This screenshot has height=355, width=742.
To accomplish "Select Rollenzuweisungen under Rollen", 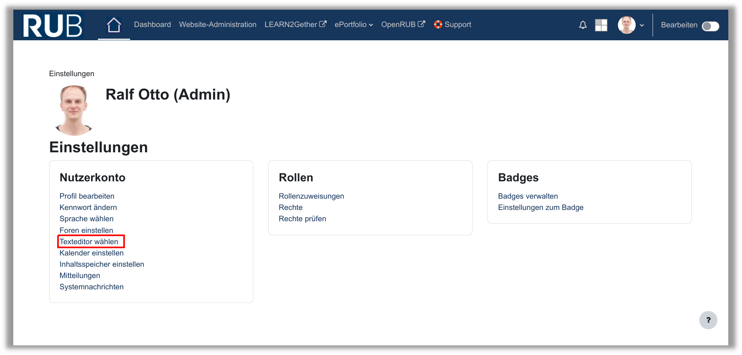I will tap(311, 196).
